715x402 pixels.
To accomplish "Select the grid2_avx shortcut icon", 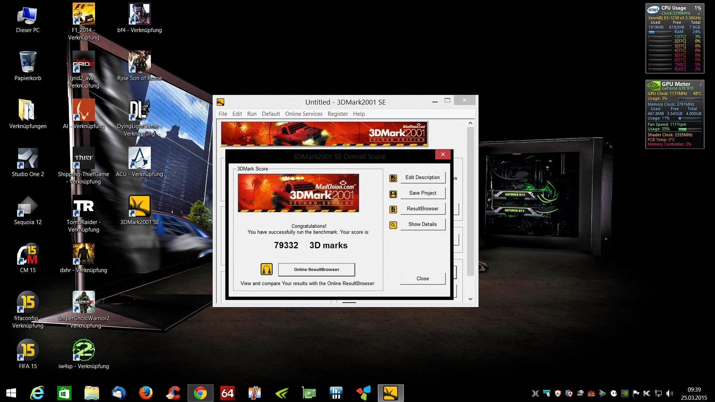I will 83,70.
